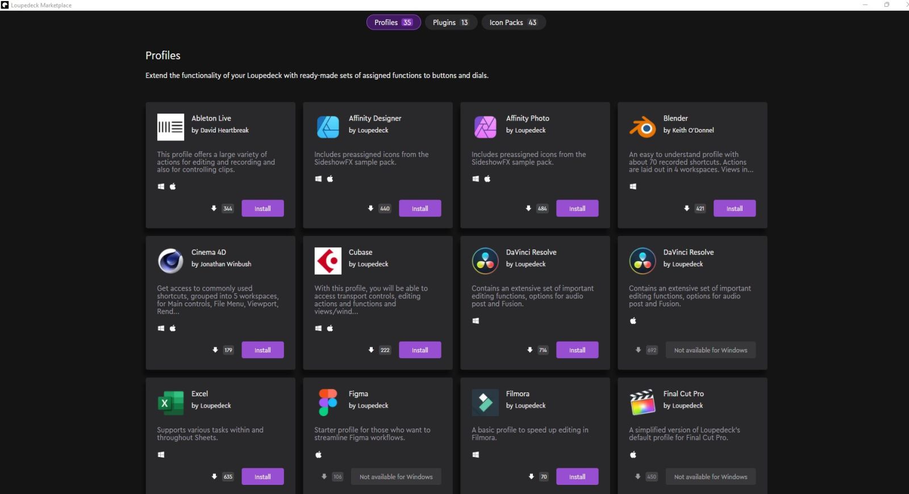Click the Filmora logo icon
Viewport: 909px width, 494px height.
pyautogui.click(x=485, y=402)
